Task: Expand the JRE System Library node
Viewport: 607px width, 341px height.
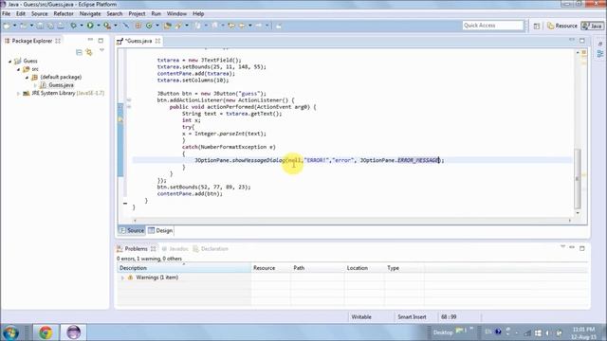Action: [x=18, y=93]
